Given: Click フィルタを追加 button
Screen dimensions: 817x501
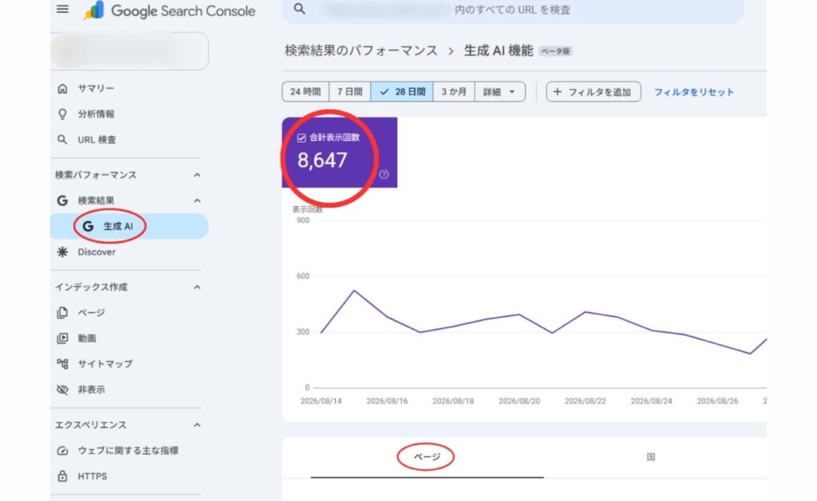Looking at the screenshot, I should (594, 92).
